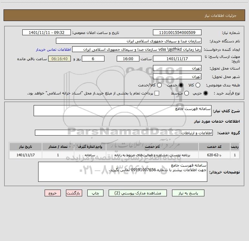Screen dimensions: 249x241
Task: Click the ردیف column header
Action: point(235,147)
